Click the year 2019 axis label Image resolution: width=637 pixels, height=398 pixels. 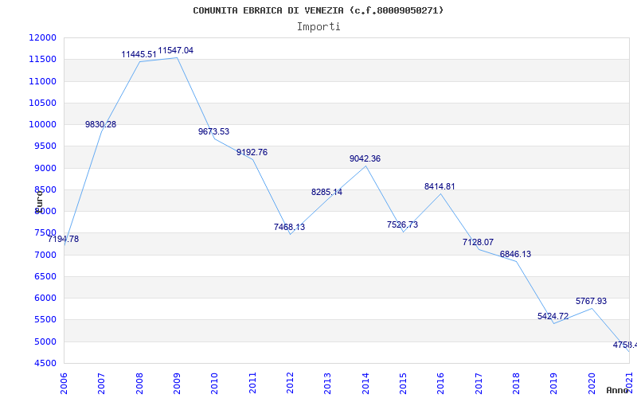[553, 383]
